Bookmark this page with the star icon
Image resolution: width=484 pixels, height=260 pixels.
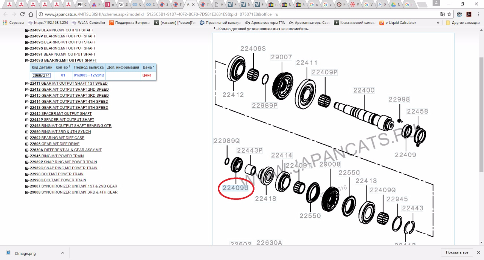click(x=449, y=14)
